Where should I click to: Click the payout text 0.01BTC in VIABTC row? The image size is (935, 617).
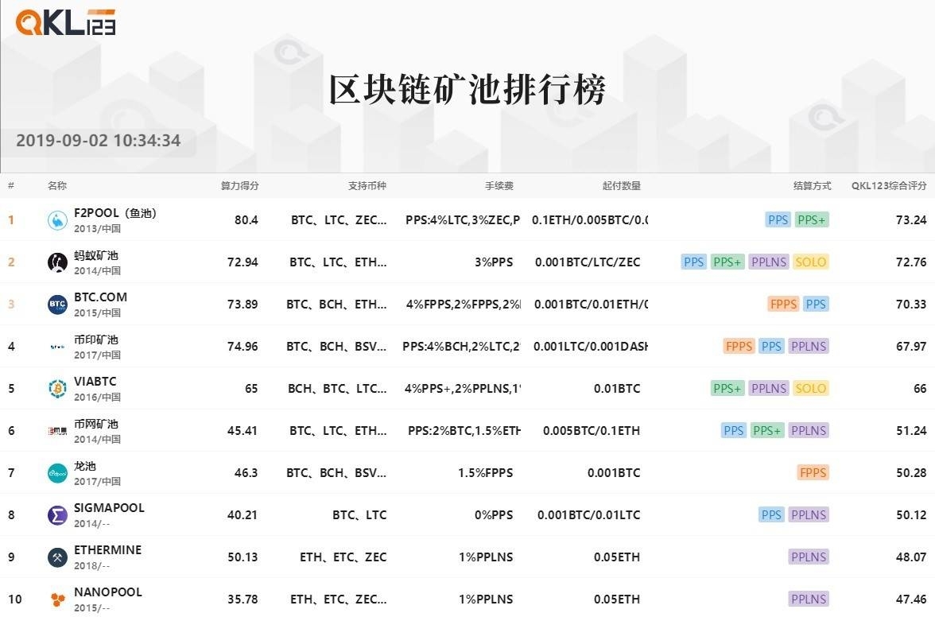point(617,389)
